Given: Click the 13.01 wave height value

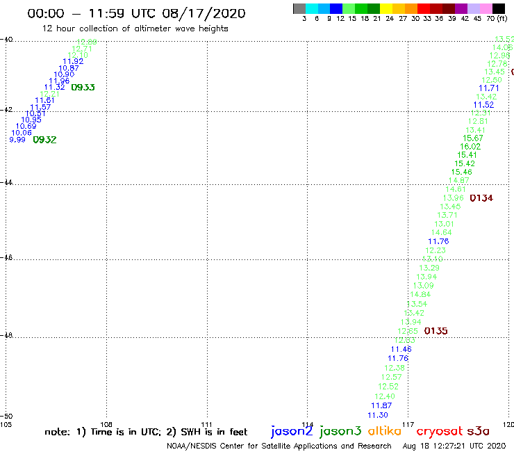Looking at the screenshot, I should click(444, 224).
